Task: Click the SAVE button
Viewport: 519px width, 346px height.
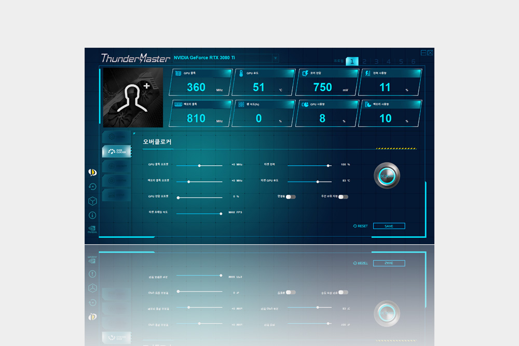Action: 389,226
